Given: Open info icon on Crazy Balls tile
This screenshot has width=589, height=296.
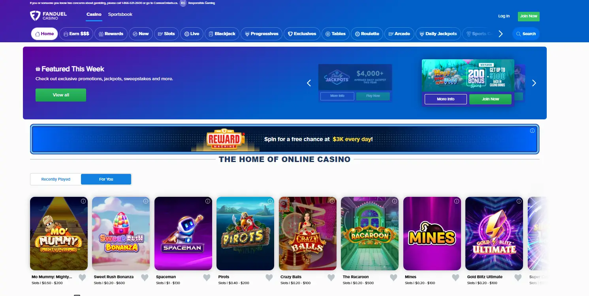Looking at the screenshot, I should click(x=332, y=201).
